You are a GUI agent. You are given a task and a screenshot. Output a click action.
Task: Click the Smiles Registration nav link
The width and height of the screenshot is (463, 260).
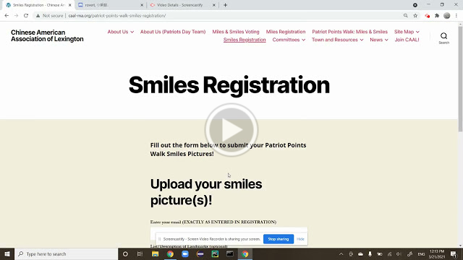click(x=245, y=40)
